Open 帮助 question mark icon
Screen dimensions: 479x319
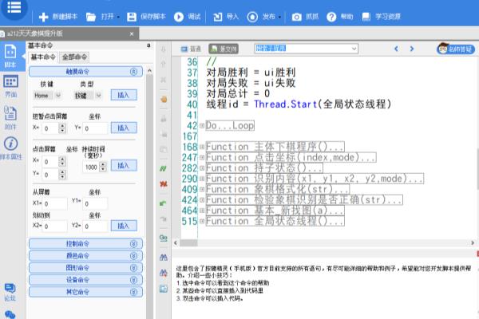(x=331, y=17)
